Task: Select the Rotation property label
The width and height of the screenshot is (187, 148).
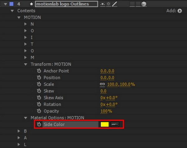Action: [x=52, y=104]
